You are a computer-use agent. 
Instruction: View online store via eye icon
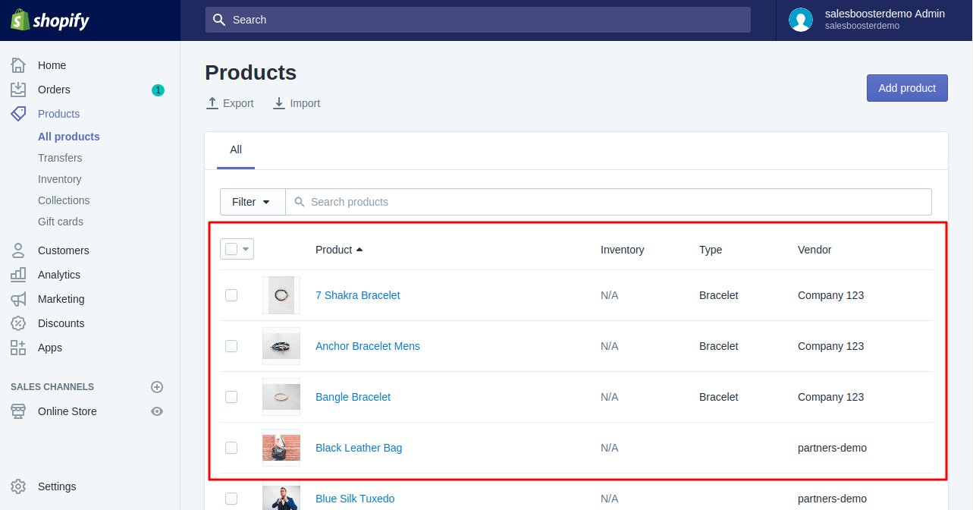(157, 411)
